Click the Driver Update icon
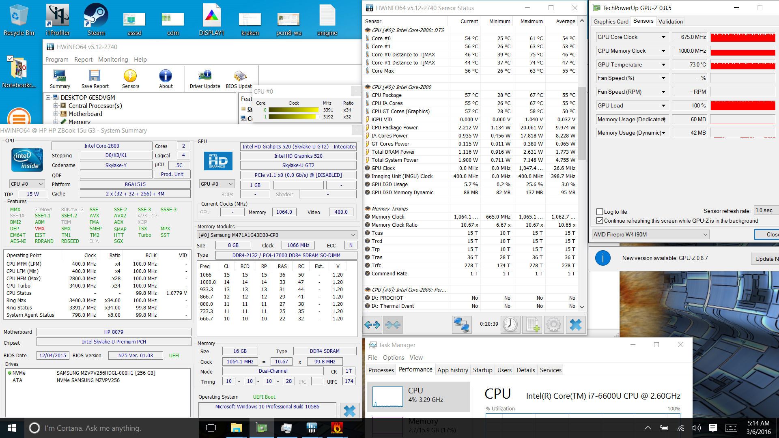This screenshot has height=438, width=779. 205,79
